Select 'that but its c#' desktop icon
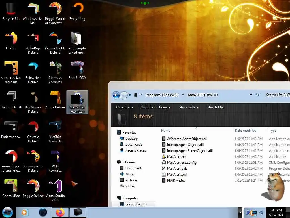This screenshot has width=290, height=218. (x=11, y=100)
